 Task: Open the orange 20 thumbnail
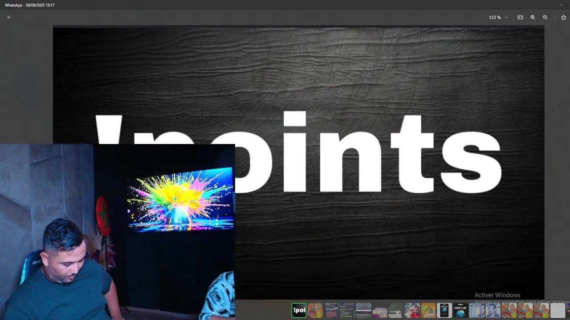click(x=428, y=310)
